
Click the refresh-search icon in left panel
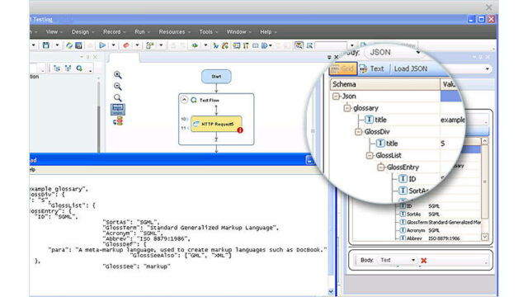79,68
